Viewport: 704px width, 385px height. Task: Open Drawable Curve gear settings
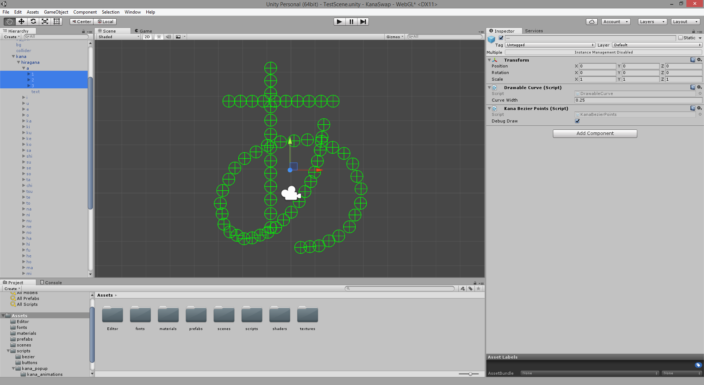(699, 87)
